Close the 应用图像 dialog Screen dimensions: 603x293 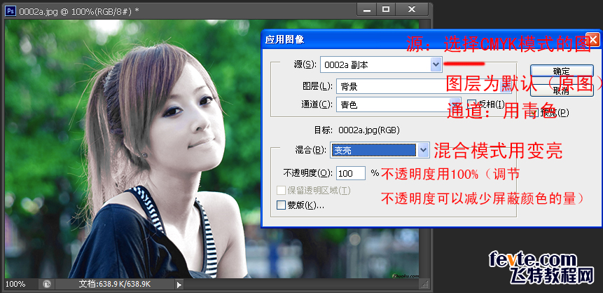click(x=593, y=39)
